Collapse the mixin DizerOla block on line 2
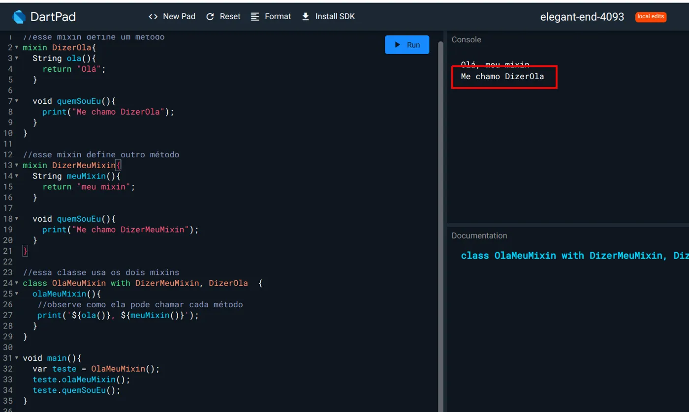The image size is (689, 412). click(x=17, y=48)
